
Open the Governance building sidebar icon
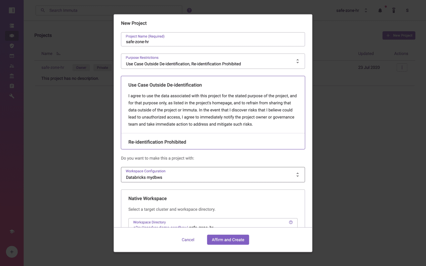(x=12, y=76)
